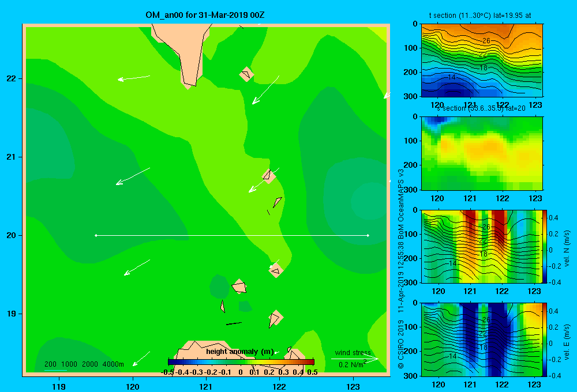This screenshot has height=392, width=577.
Task: Click the eastern endpoint of the section line
Action: 368,235
